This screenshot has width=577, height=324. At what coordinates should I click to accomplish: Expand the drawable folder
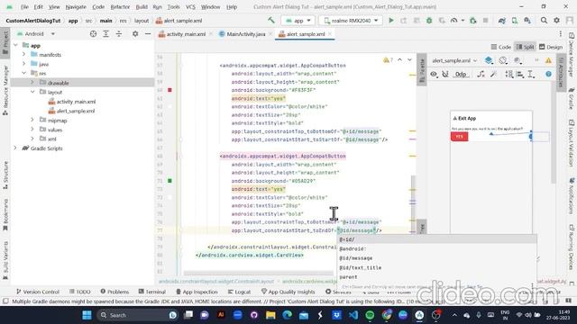(32, 83)
